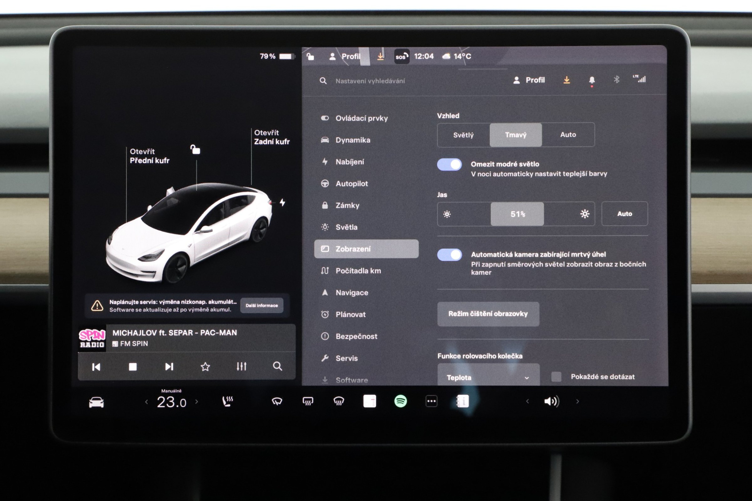752x501 pixels.
Task: Open the rear trunk (Zadní kufr)
Action: [x=272, y=137]
